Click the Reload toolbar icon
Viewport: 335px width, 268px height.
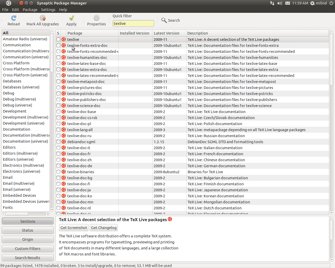point(14,18)
